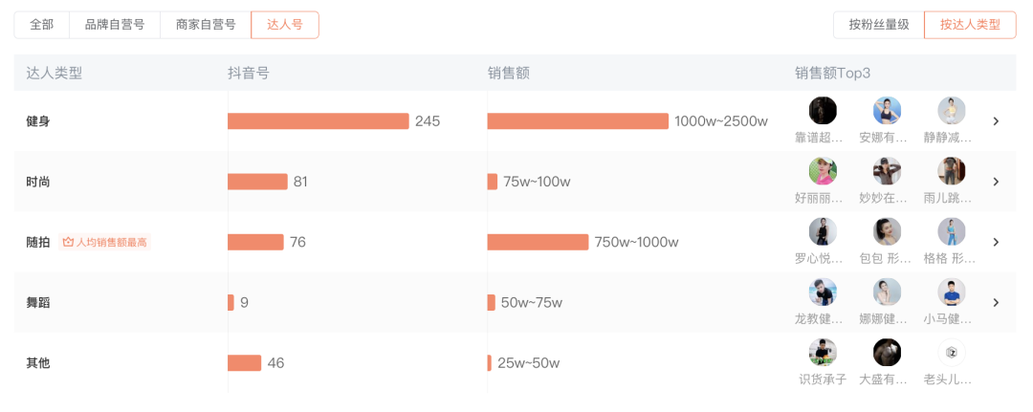Open 靠谱超 avatar in 健身 row
The image size is (1033, 412).
point(823,111)
